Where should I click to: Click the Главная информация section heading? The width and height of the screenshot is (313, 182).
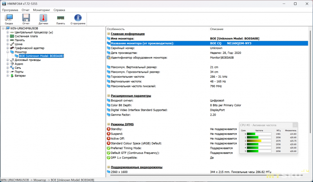tap(128, 34)
